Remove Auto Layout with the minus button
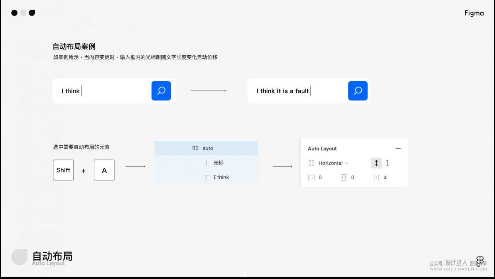 click(398, 148)
